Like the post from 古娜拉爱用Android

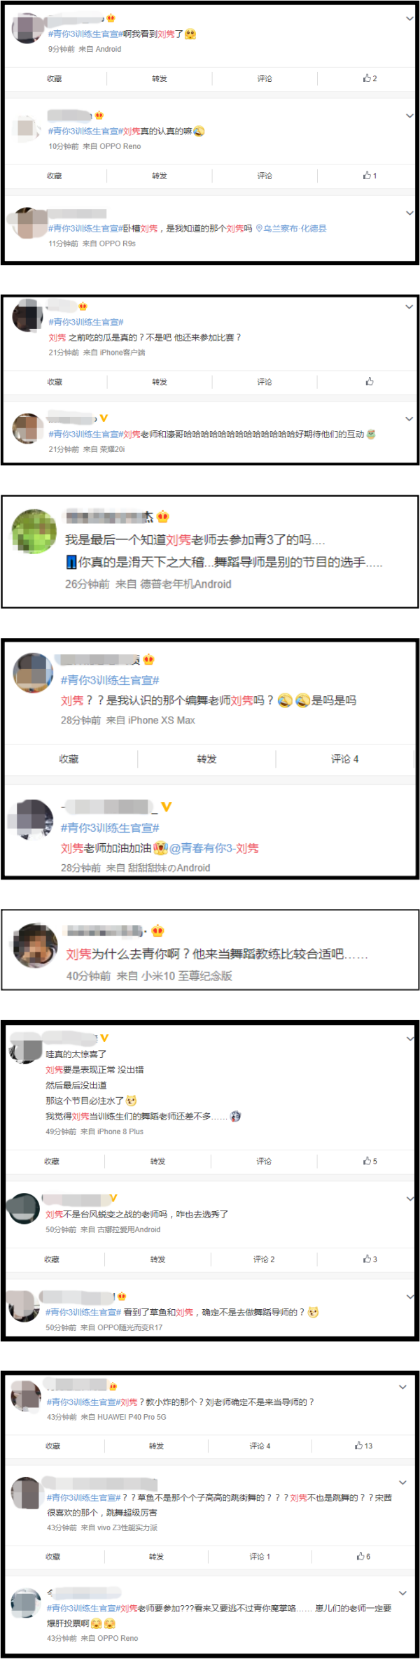click(x=370, y=1259)
